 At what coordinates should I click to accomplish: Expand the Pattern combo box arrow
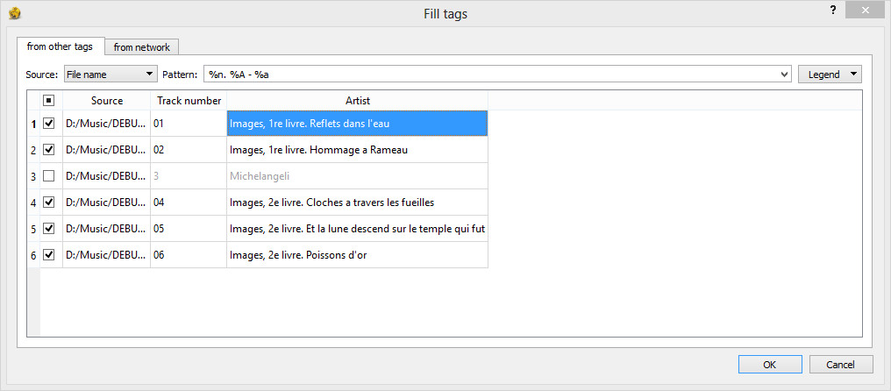tap(785, 75)
